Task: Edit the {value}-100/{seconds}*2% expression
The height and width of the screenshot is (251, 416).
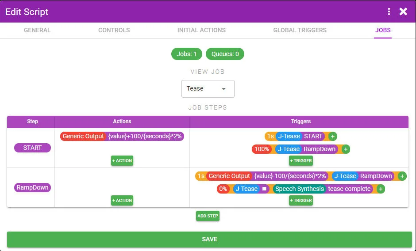Action: pyautogui.click(x=290, y=176)
